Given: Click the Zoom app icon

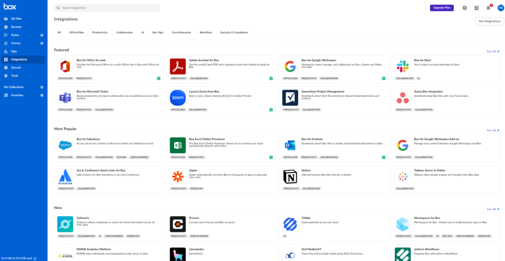Looking at the screenshot, I should (178, 98).
